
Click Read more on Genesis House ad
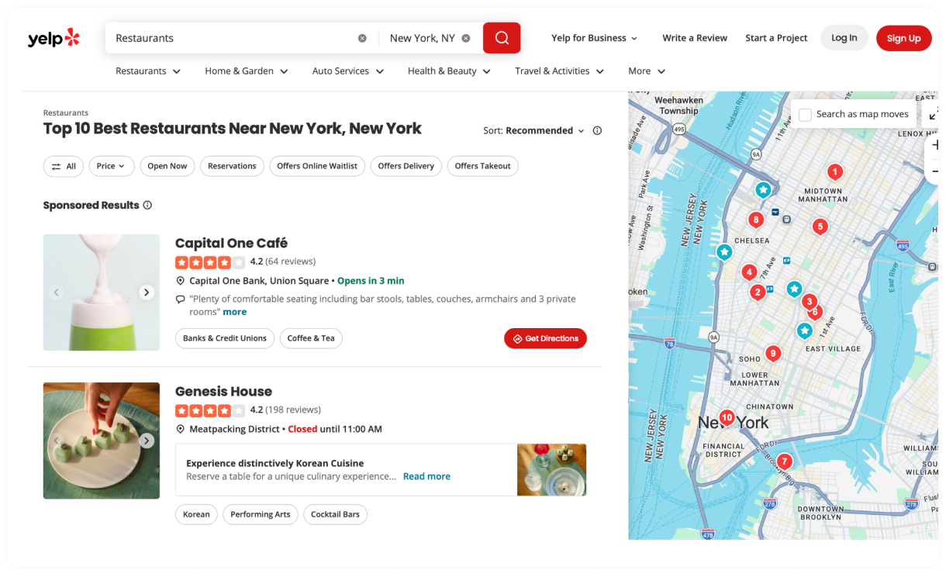click(426, 476)
